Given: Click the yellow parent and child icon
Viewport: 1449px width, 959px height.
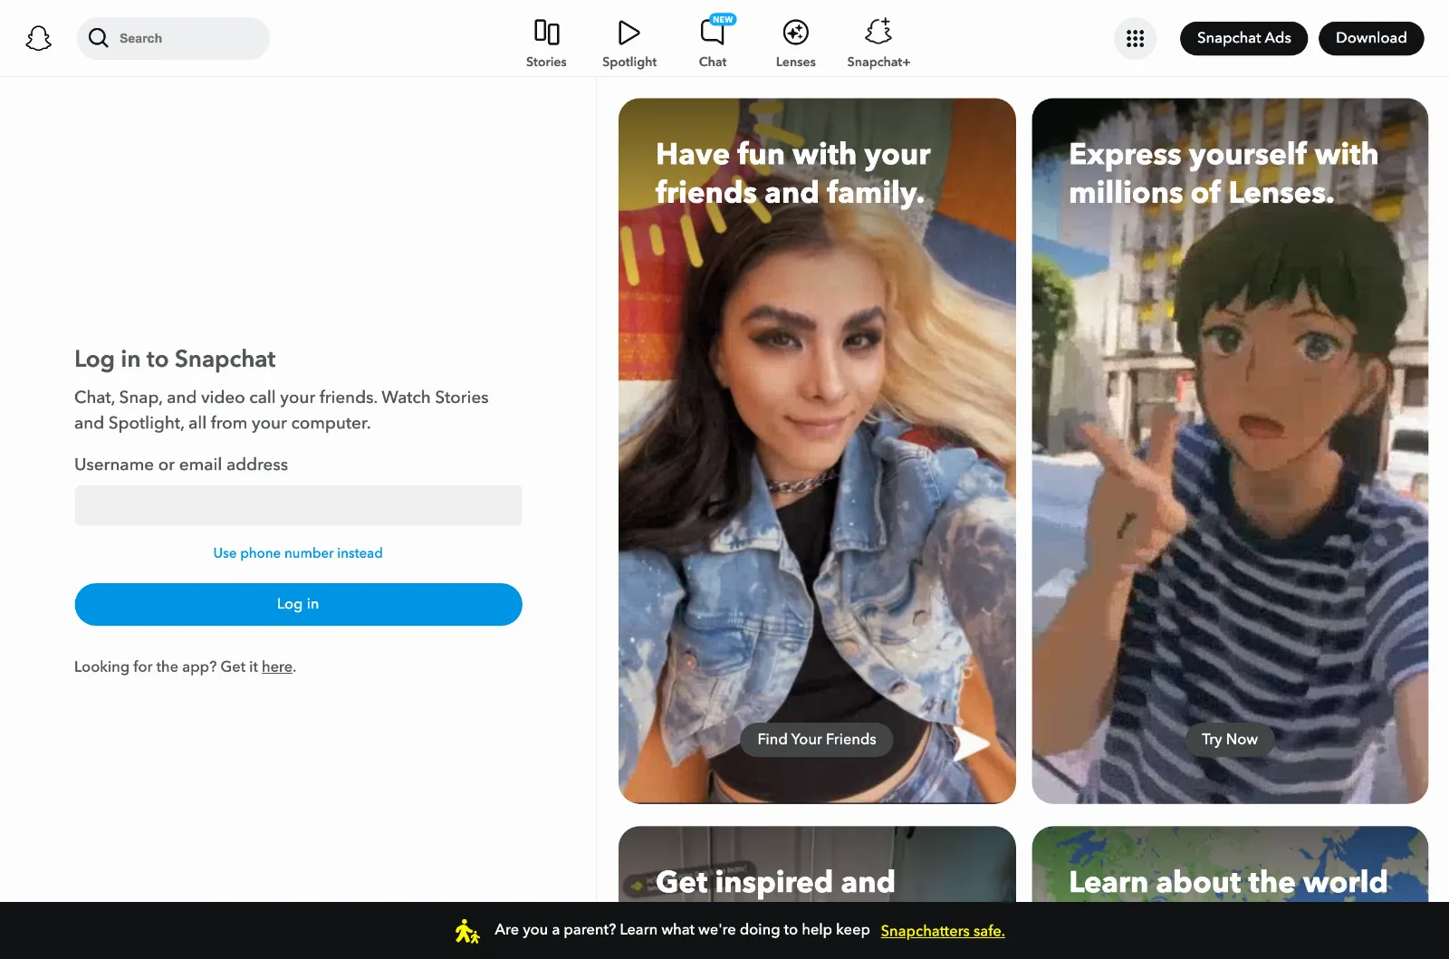Looking at the screenshot, I should [x=467, y=931].
